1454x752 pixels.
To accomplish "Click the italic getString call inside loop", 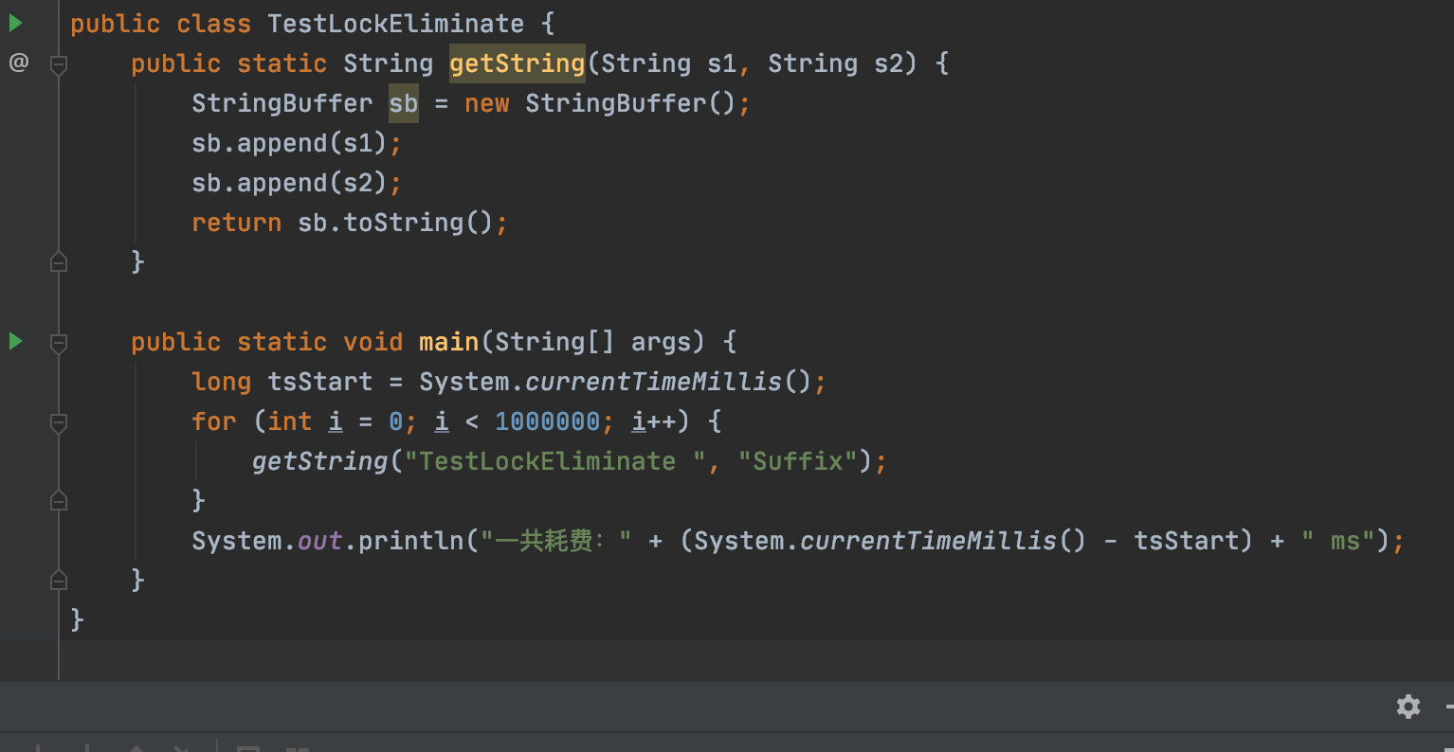I will [x=320, y=461].
